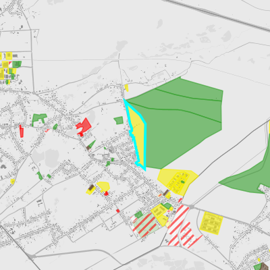This screenshot has width=270, height=270.
Task: Select the large red irregular polygon
Action: point(84,127)
